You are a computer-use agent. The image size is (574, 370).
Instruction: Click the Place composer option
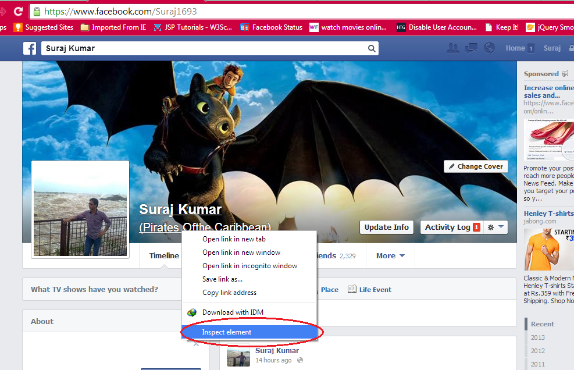(330, 289)
